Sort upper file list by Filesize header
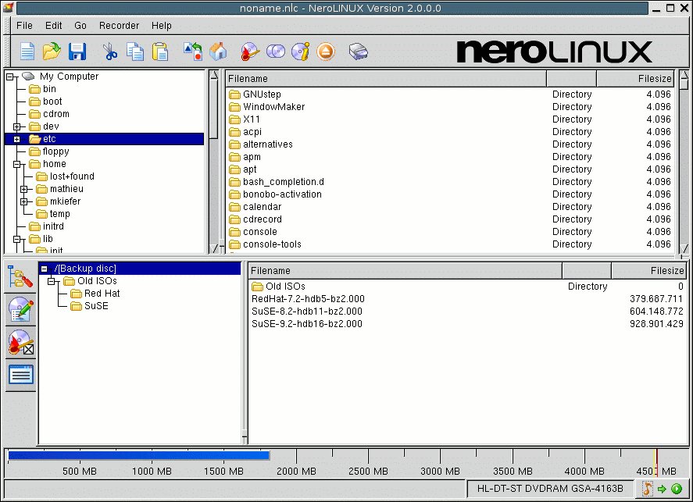Image resolution: width=693 pixels, height=502 pixels. (635, 79)
